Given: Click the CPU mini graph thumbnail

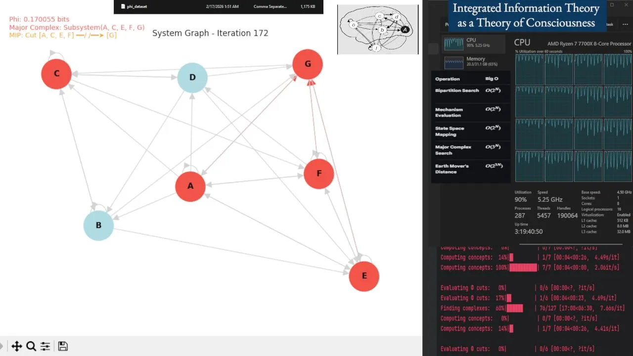Looking at the screenshot, I should pyautogui.click(x=453, y=44).
